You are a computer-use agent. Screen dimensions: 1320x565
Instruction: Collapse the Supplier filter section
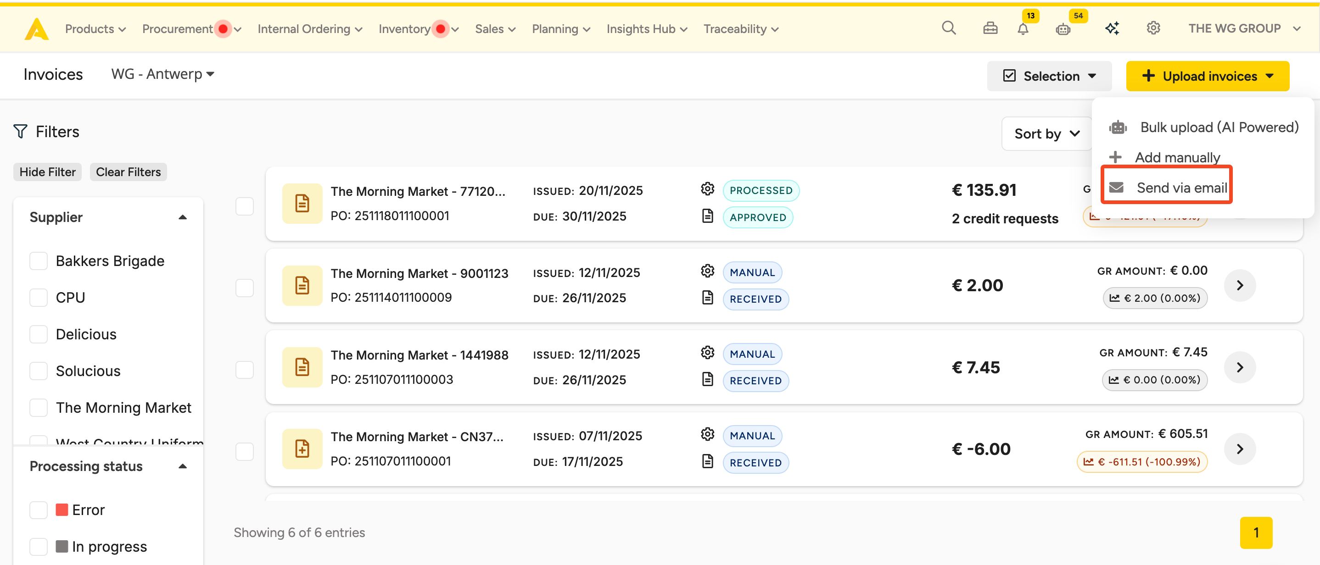point(182,217)
